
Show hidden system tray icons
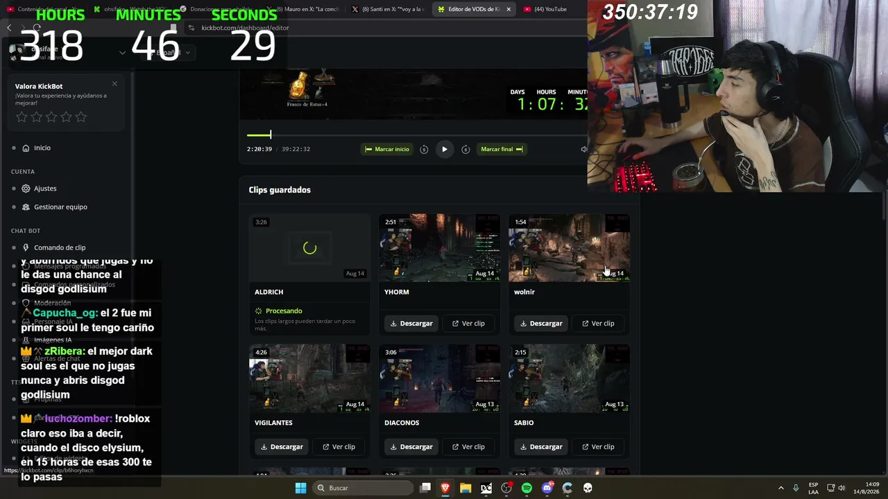pos(780,488)
